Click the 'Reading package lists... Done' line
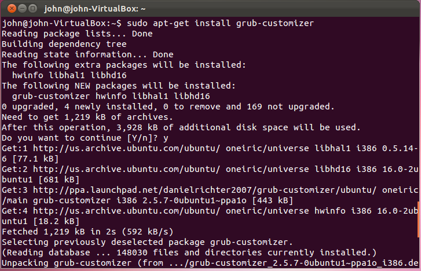Screen dimensions: 421x271 [x=77, y=34]
